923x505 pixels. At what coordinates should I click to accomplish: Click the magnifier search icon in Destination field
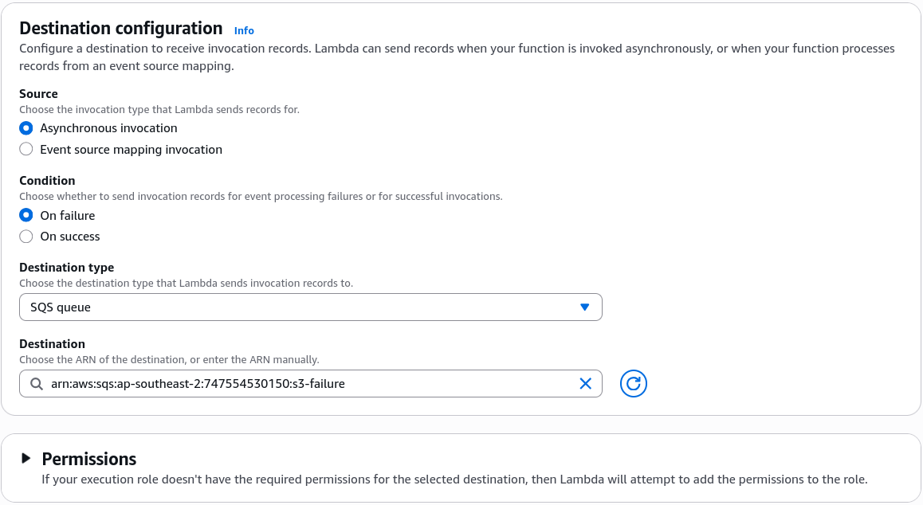(37, 384)
